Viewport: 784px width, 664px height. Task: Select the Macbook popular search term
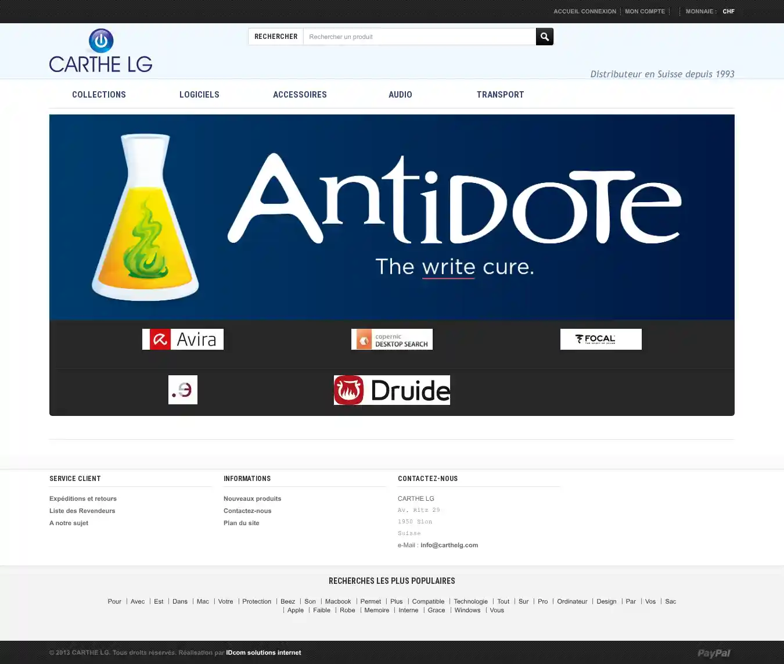click(x=338, y=601)
